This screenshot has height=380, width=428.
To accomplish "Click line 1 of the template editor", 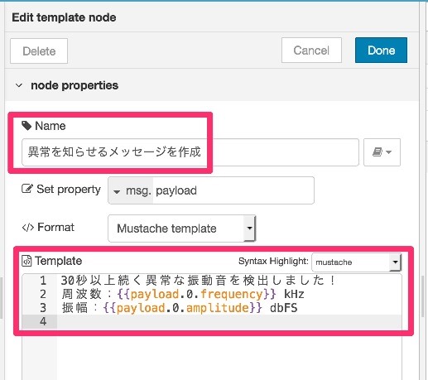I will 198,281.
